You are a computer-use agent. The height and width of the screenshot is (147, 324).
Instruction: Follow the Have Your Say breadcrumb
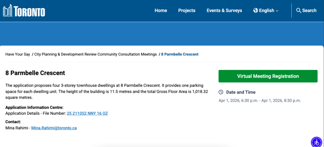point(18,54)
